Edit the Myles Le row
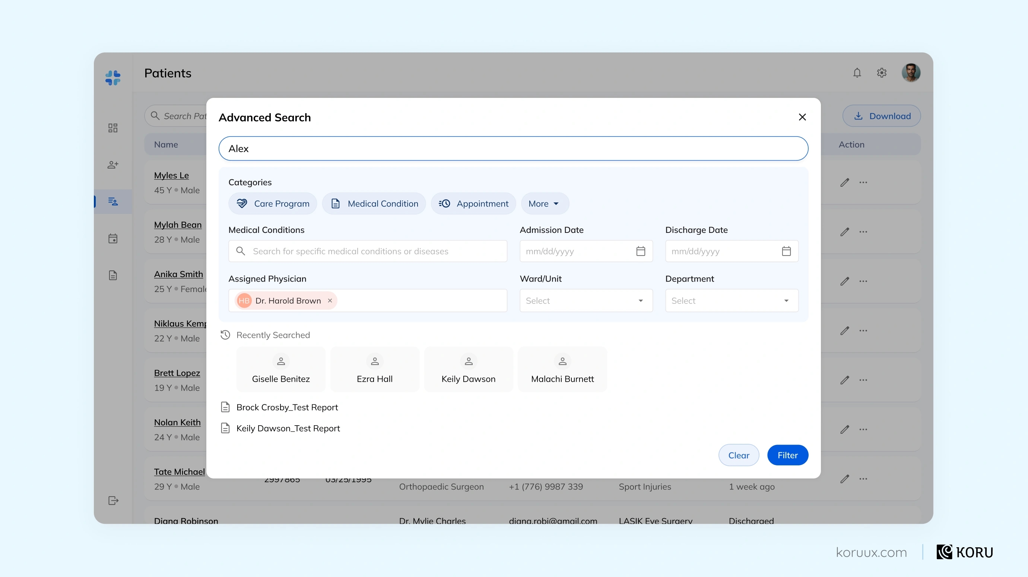Image resolution: width=1028 pixels, height=577 pixels. point(844,183)
